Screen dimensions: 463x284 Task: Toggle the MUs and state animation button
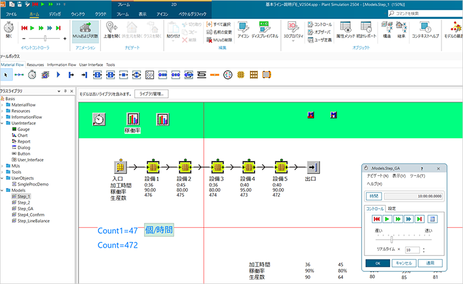(85, 29)
